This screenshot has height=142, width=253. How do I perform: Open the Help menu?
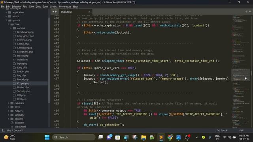click(x=76, y=7)
